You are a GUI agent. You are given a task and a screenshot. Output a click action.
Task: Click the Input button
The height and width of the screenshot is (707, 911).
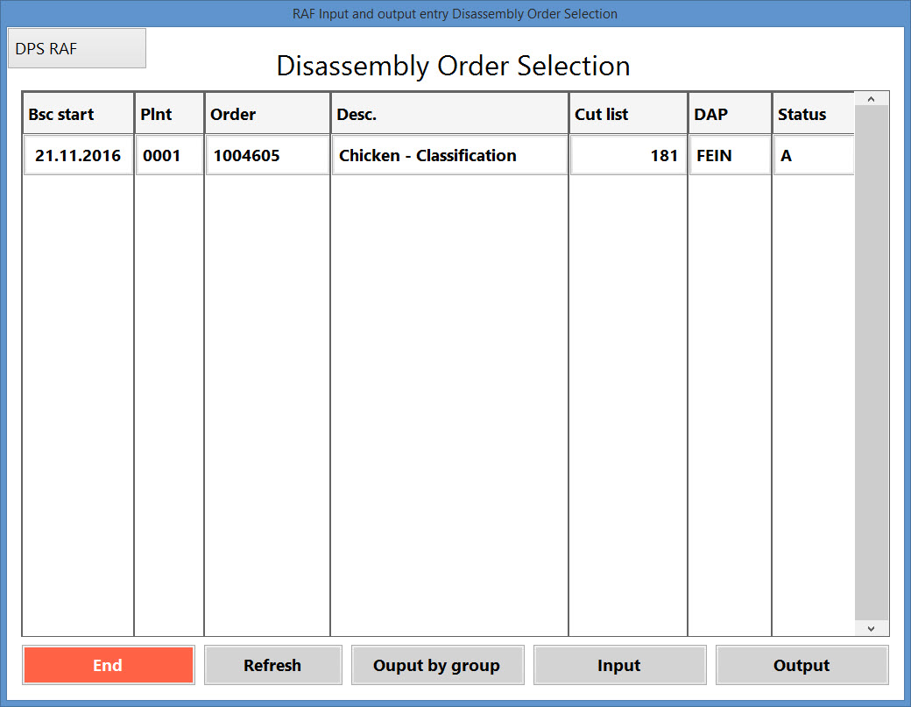[x=619, y=665]
